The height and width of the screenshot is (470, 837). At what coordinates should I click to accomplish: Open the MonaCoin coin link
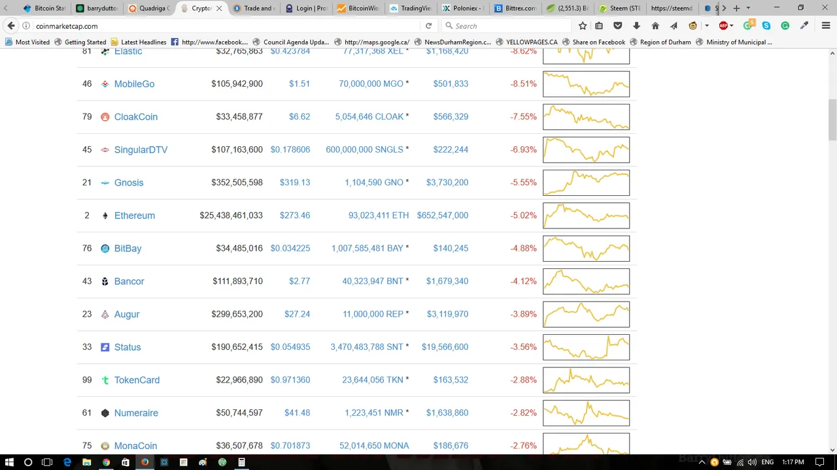tap(135, 446)
